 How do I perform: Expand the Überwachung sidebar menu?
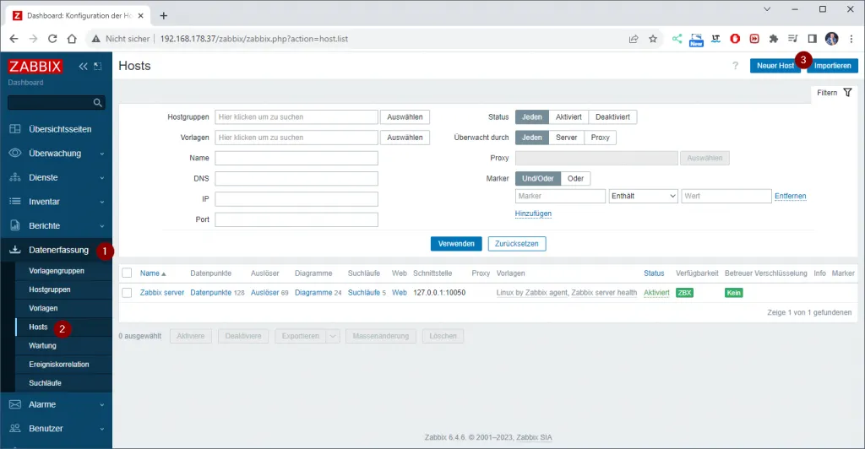point(56,154)
